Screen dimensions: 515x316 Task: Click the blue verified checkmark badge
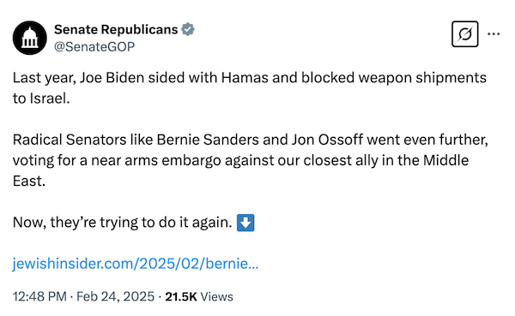[x=188, y=29]
